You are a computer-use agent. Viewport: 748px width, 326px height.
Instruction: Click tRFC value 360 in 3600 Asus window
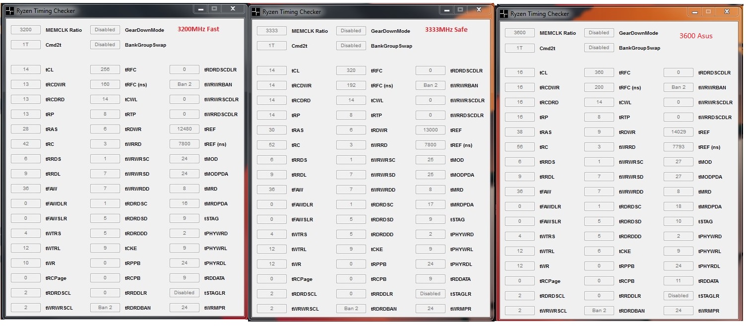click(599, 72)
